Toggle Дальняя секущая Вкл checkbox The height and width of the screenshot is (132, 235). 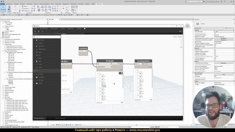click(215, 55)
